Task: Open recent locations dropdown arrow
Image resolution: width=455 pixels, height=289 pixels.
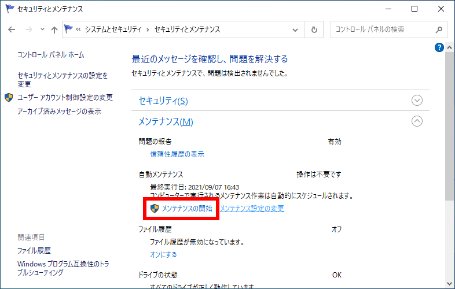Action: 41,29
